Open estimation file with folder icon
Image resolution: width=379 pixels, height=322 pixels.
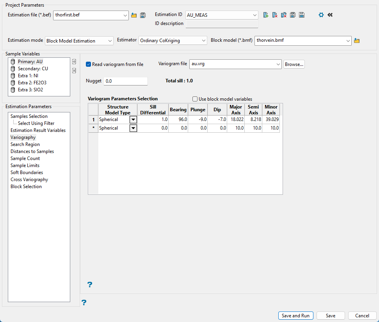[x=134, y=15]
